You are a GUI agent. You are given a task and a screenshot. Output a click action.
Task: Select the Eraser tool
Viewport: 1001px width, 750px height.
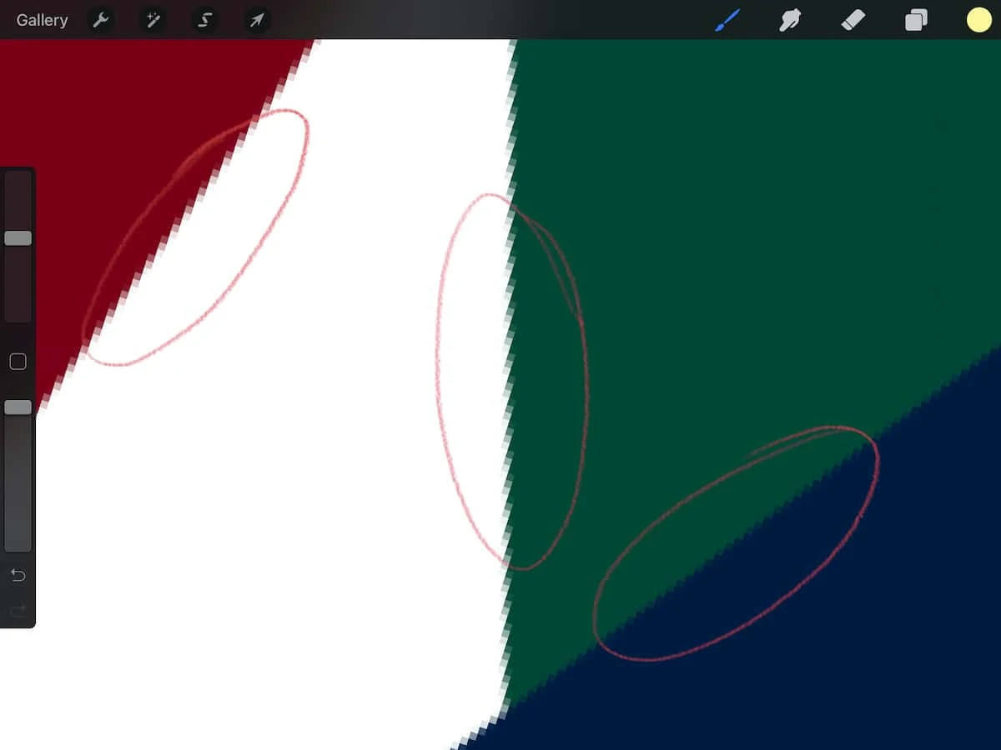click(x=853, y=20)
